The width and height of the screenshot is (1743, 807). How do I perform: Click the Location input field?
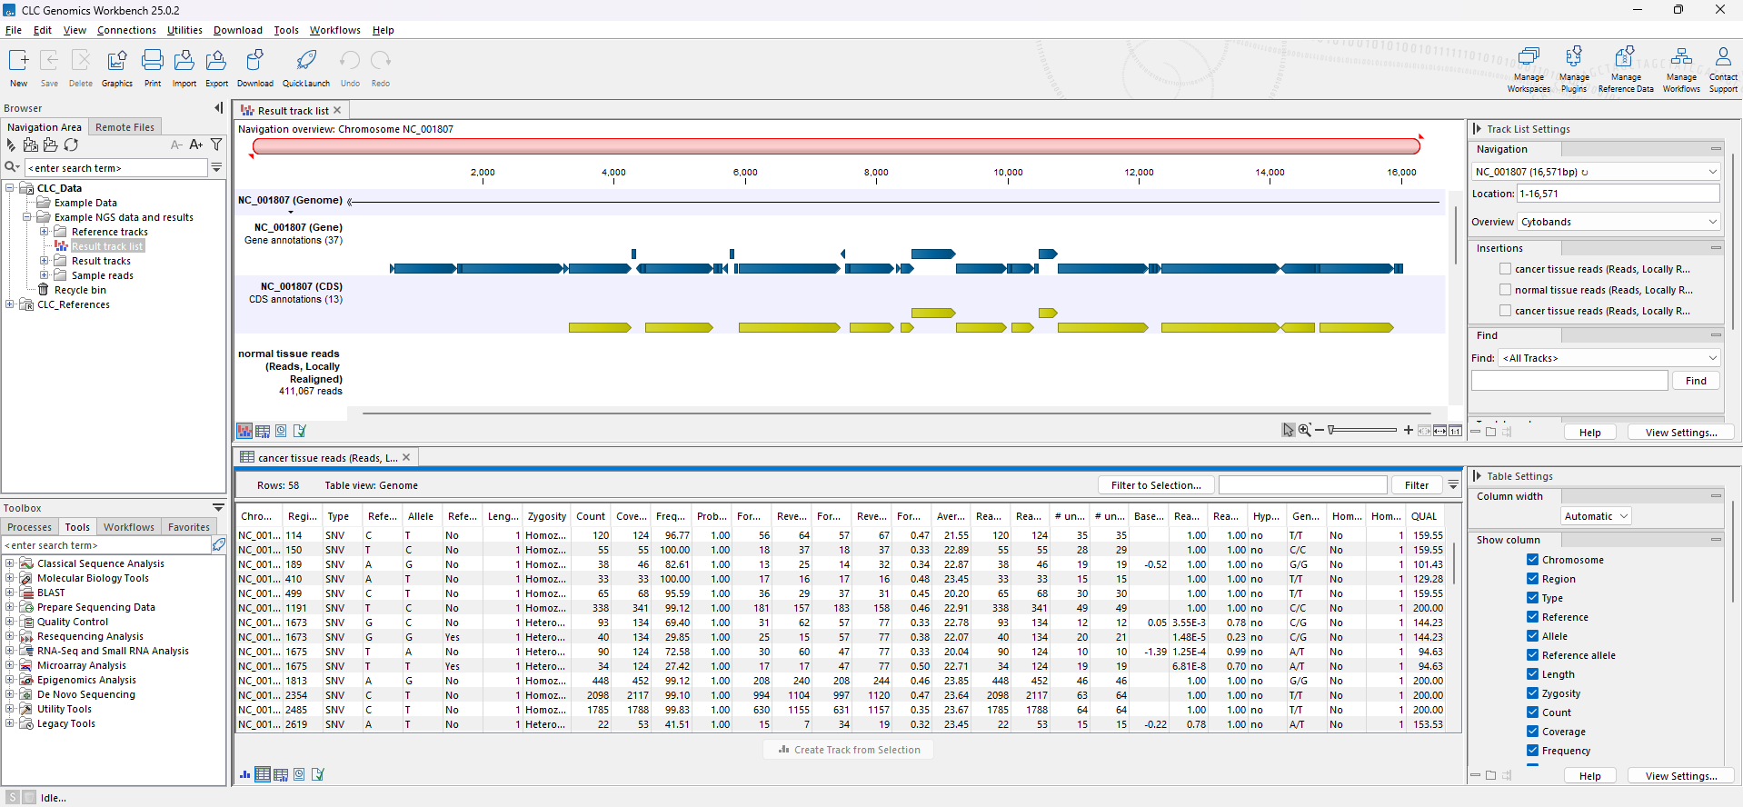(x=1618, y=194)
